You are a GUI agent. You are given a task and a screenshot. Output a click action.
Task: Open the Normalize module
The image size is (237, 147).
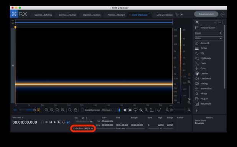(203, 89)
